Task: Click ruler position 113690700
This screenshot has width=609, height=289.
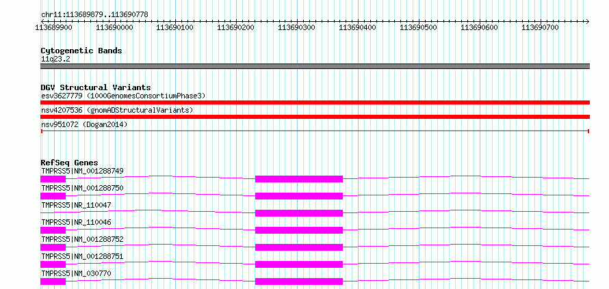Action: 541,27
